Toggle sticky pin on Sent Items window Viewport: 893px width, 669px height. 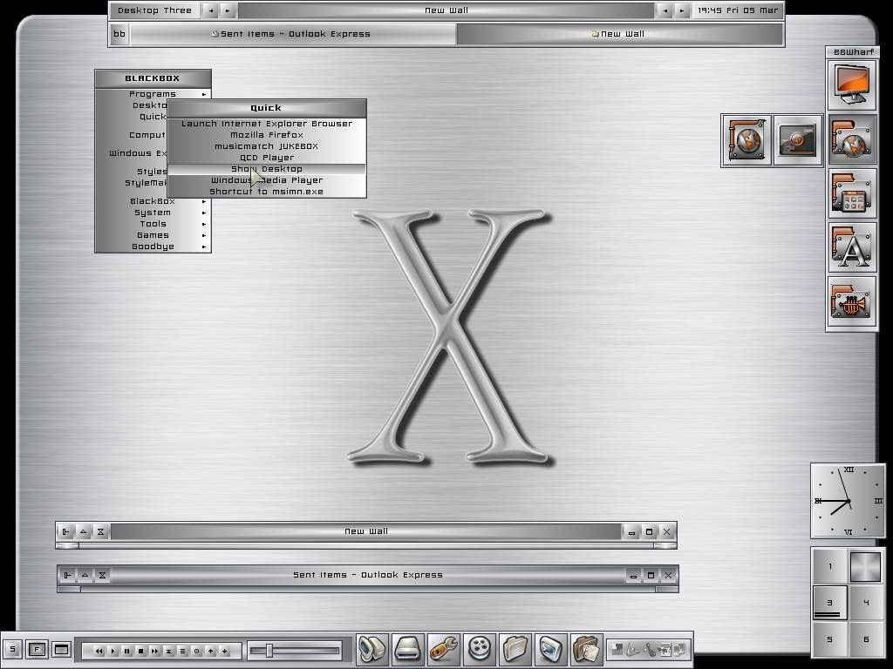68,575
